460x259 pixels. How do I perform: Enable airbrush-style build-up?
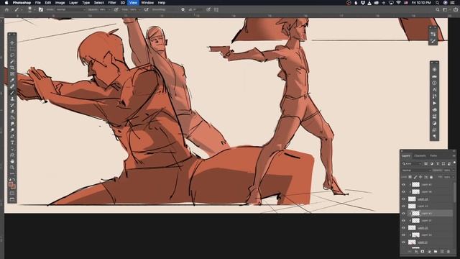(146, 9)
